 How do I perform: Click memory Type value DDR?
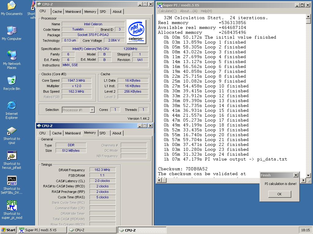[71, 145]
